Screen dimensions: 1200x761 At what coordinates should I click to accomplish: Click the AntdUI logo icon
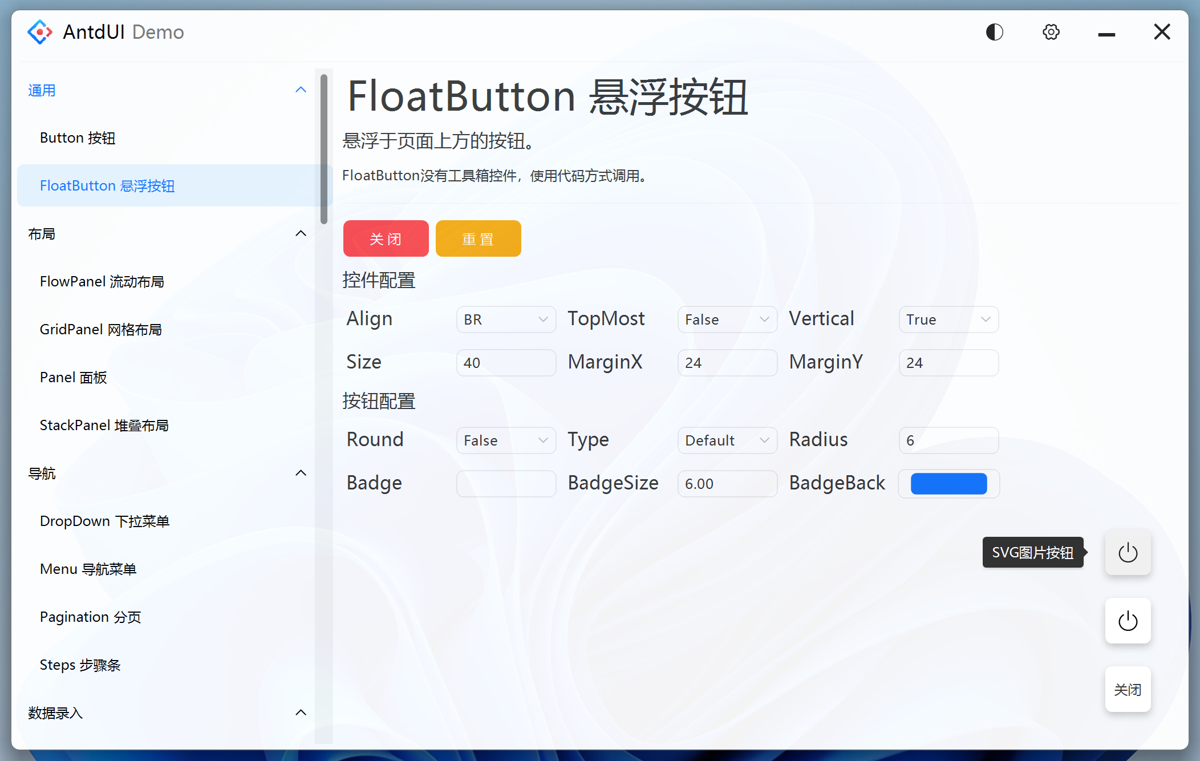point(39,31)
